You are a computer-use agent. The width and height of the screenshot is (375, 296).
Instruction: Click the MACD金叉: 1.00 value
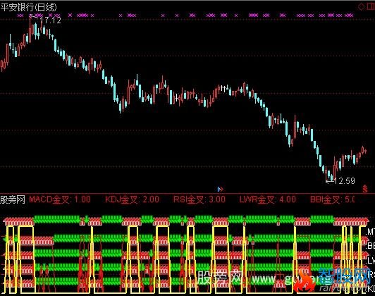pyautogui.click(x=60, y=199)
